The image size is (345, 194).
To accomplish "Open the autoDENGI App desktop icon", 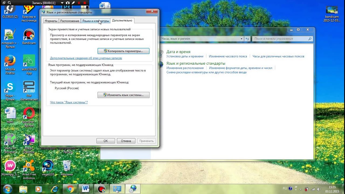I will [29, 65].
